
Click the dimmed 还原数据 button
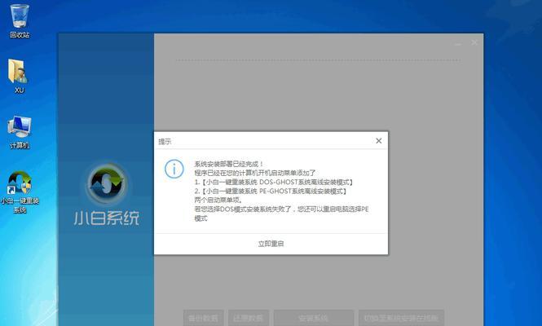pyautogui.click(x=249, y=318)
